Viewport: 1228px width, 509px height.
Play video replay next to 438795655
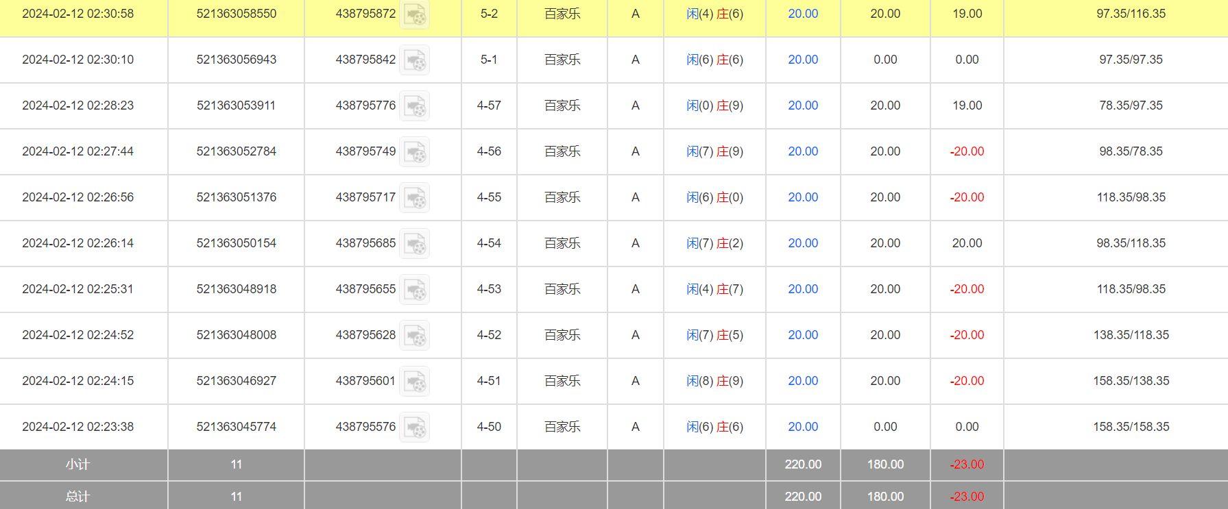click(414, 290)
